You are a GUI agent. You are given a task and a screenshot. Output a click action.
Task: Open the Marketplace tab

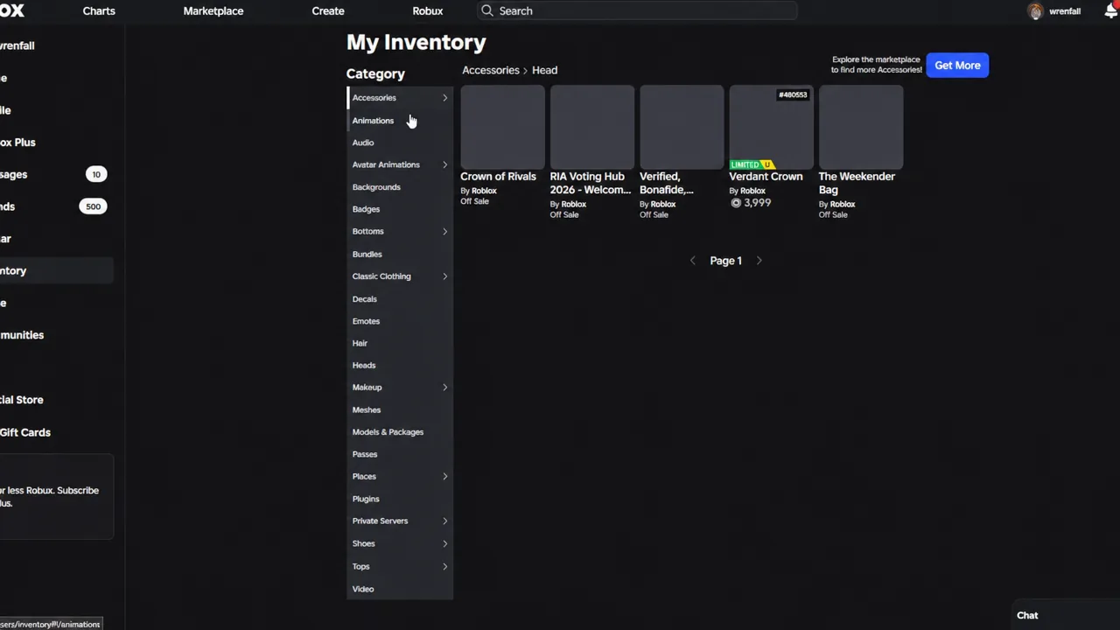coord(213,10)
